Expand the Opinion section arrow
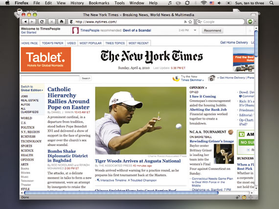Viewport: 279px width, 209px height. pyautogui.click(x=206, y=88)
